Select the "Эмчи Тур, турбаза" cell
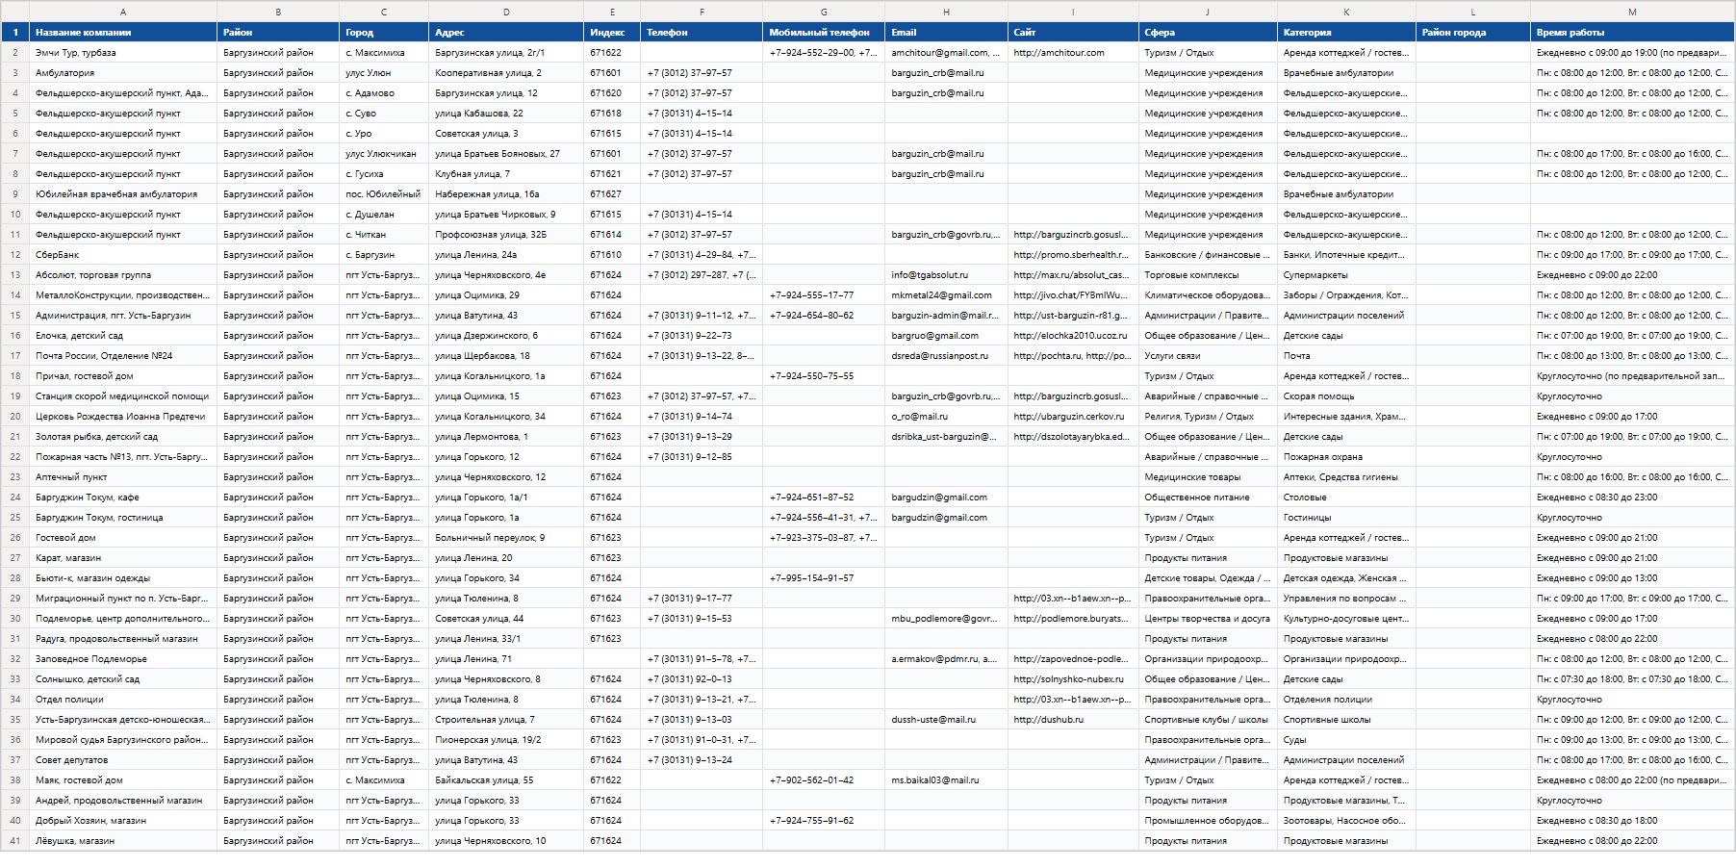1736x868 pixels. (123, 53)
